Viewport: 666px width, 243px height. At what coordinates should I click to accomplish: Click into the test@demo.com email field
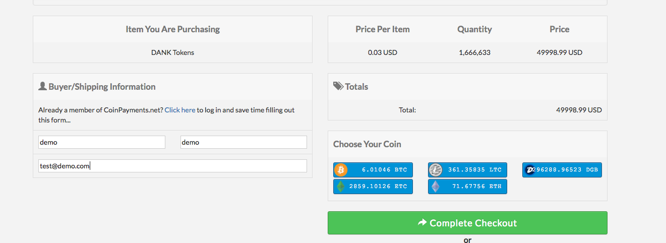[172, 166]
